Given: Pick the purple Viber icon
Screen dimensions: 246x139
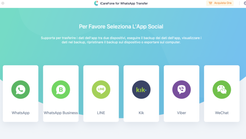Looking at the screenshot, I should click(x=182, y=89).
